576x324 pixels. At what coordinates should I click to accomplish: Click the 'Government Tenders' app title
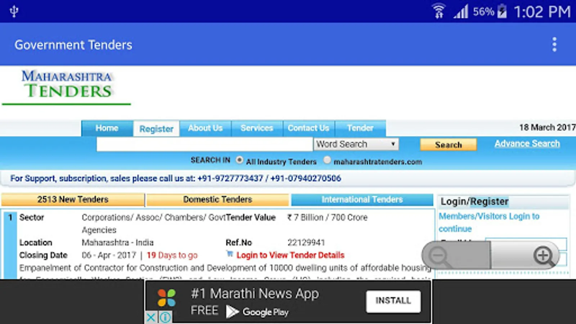pos(73,45)
